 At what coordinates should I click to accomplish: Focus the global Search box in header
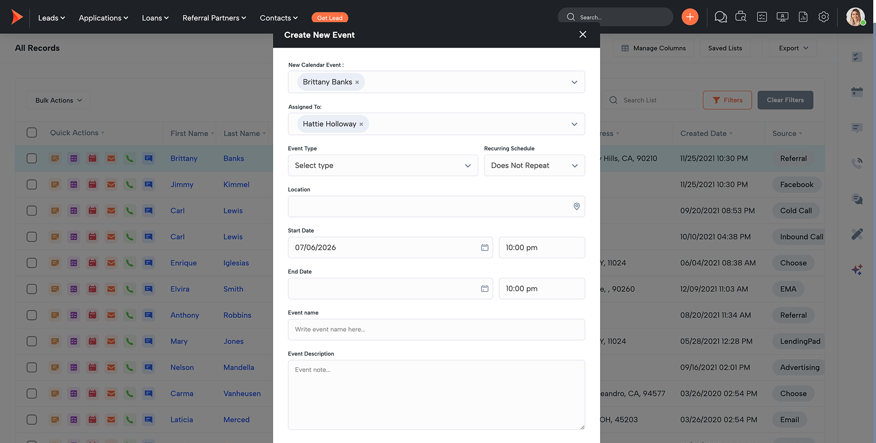pyautogui.click(x=616, y=17)
